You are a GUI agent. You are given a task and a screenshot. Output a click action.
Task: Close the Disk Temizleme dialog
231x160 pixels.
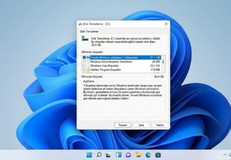(166, 24)
